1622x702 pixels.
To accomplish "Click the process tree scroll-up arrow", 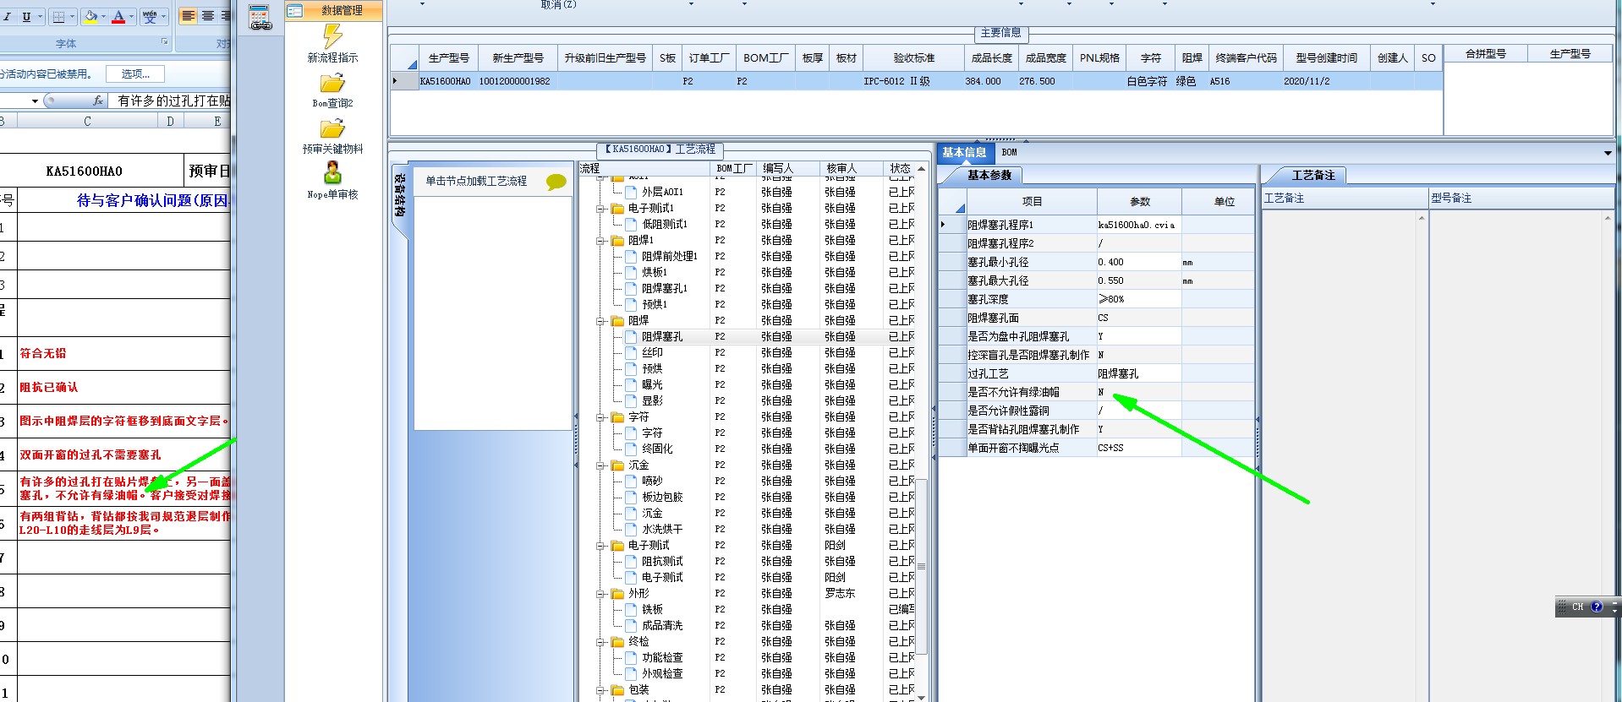I will point(922,169).
